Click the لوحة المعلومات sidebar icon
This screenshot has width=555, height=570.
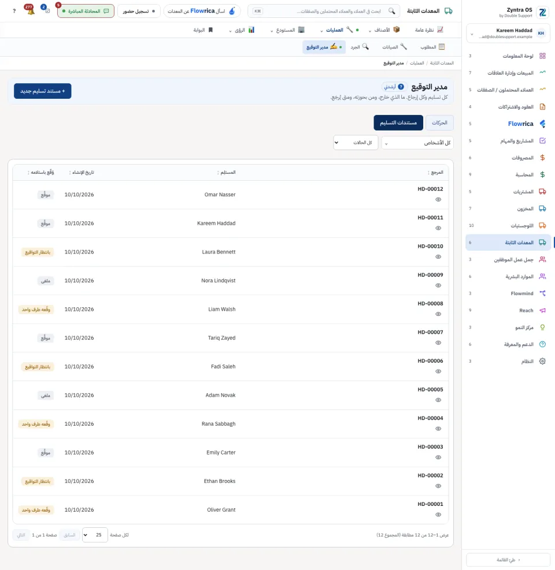(x=542, y=56)
